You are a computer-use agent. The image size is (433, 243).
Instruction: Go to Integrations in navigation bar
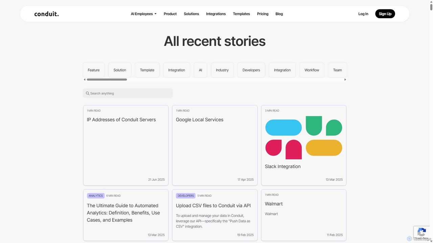point(216,14)
